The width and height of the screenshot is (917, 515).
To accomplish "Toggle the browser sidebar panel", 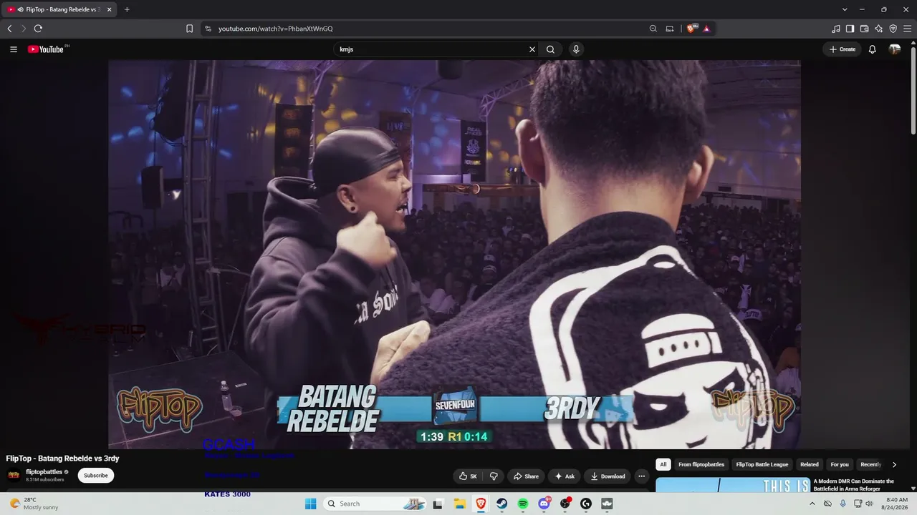I will [850, 29].
